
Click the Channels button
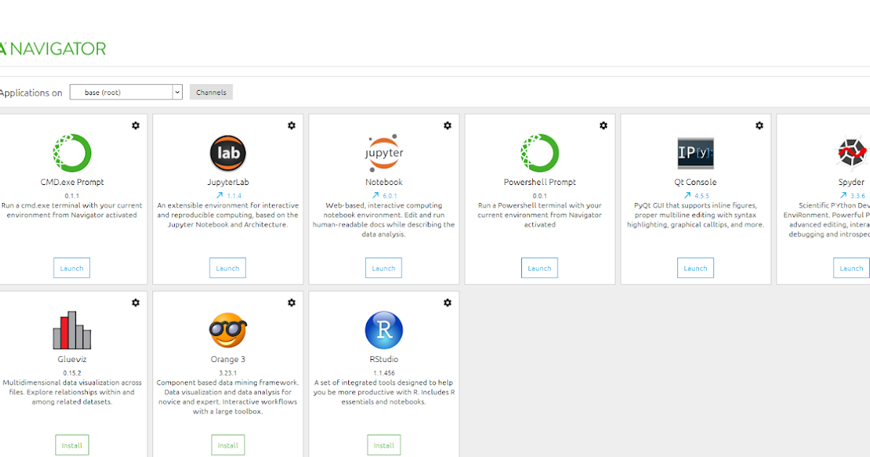pos(211,91)
